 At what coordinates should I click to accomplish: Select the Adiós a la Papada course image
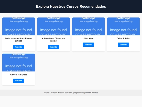[19, 63]
